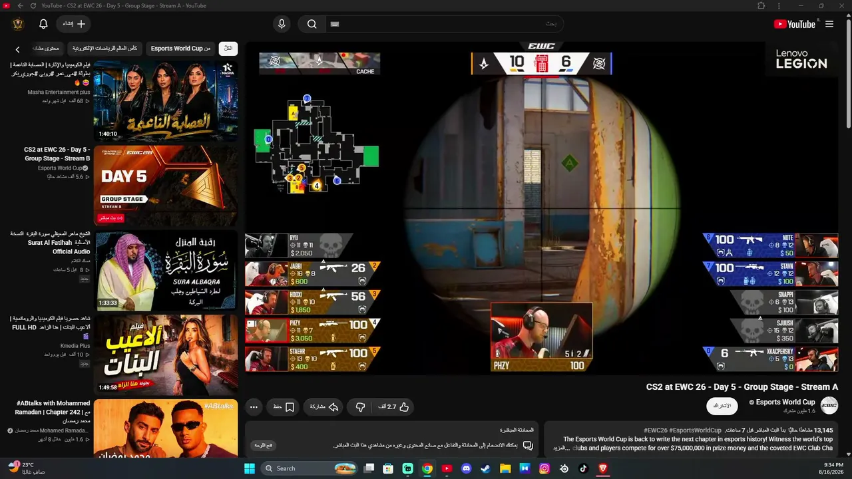Open the YouTube guide hamburger menu

(x=829, y=24)
